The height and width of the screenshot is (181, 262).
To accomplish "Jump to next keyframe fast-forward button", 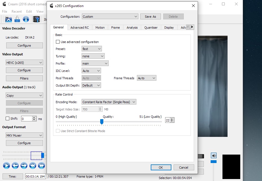I will 42,166.
